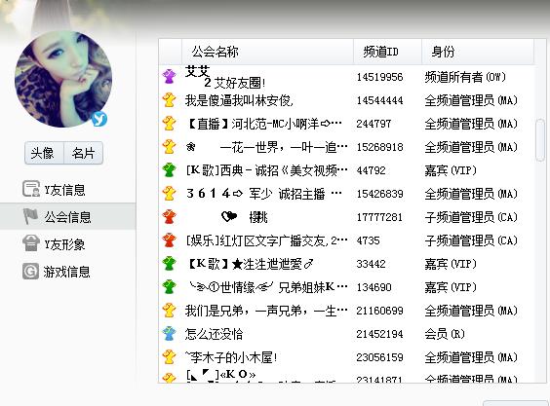The width and height of the screenshot is (550, 406).
Task: Open the Y友形象 section
Action: coord(67,243)
